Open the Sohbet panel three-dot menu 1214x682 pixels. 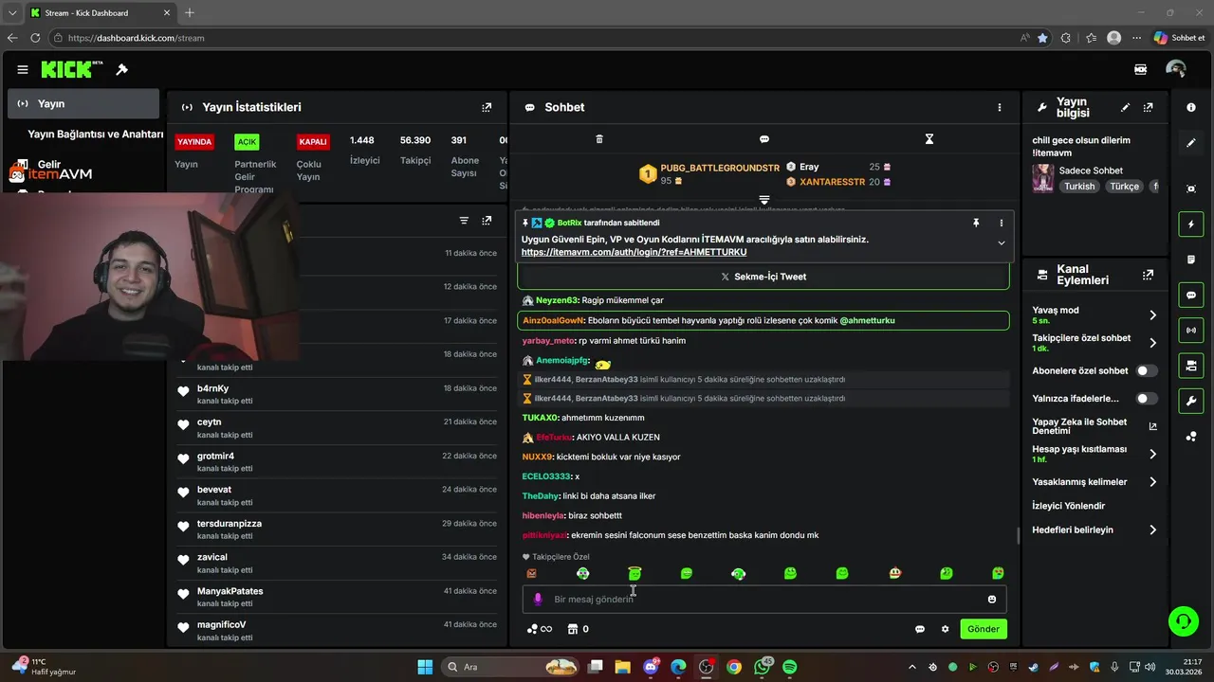999,108
